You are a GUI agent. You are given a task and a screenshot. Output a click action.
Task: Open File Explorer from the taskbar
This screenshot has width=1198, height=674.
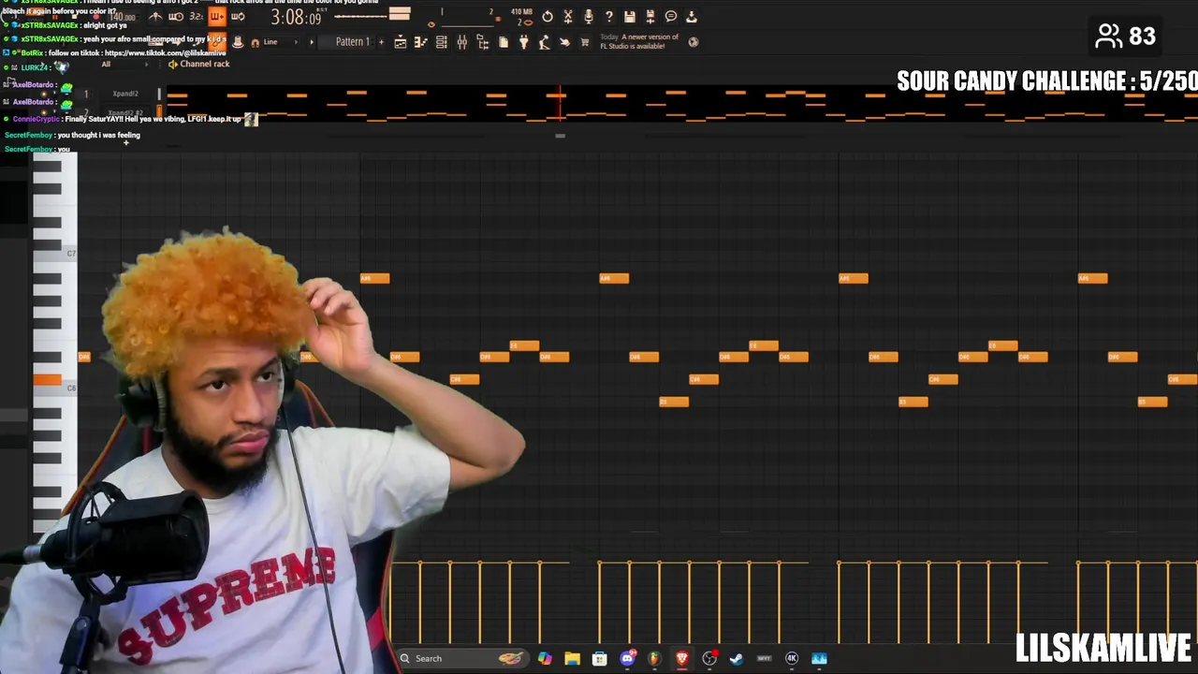tap(572, 658)
